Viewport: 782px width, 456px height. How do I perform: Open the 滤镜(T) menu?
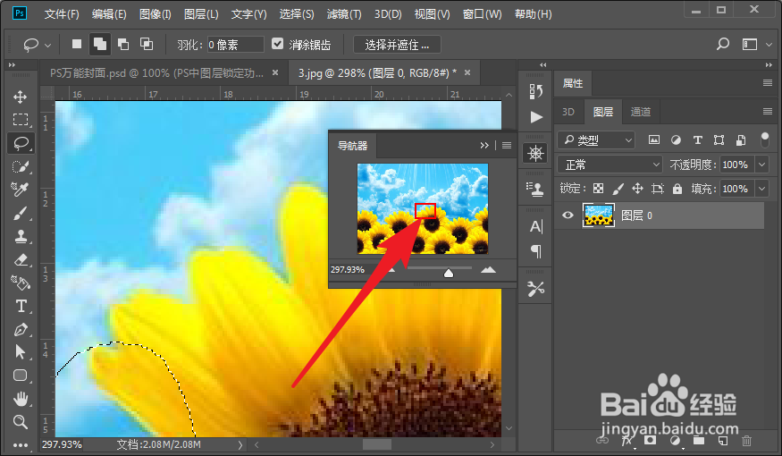pyautogui.click(x=344, y=14)
